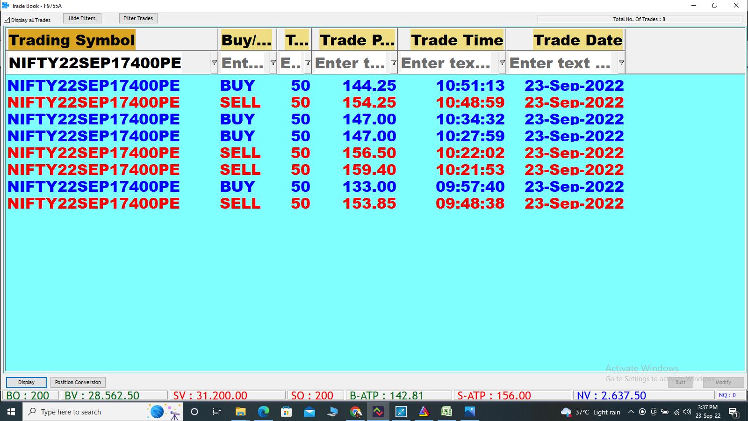748x421 pixels.
Task: Open weather widget showing 37°C Light rain
Action: 590,412
